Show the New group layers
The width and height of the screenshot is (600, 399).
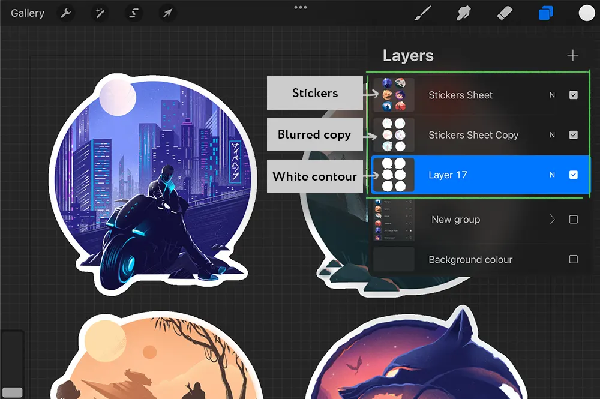[573, 219]
